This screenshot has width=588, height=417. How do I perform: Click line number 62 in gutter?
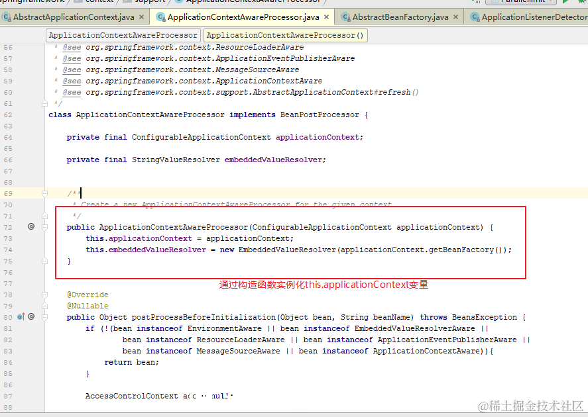(8, 115)
